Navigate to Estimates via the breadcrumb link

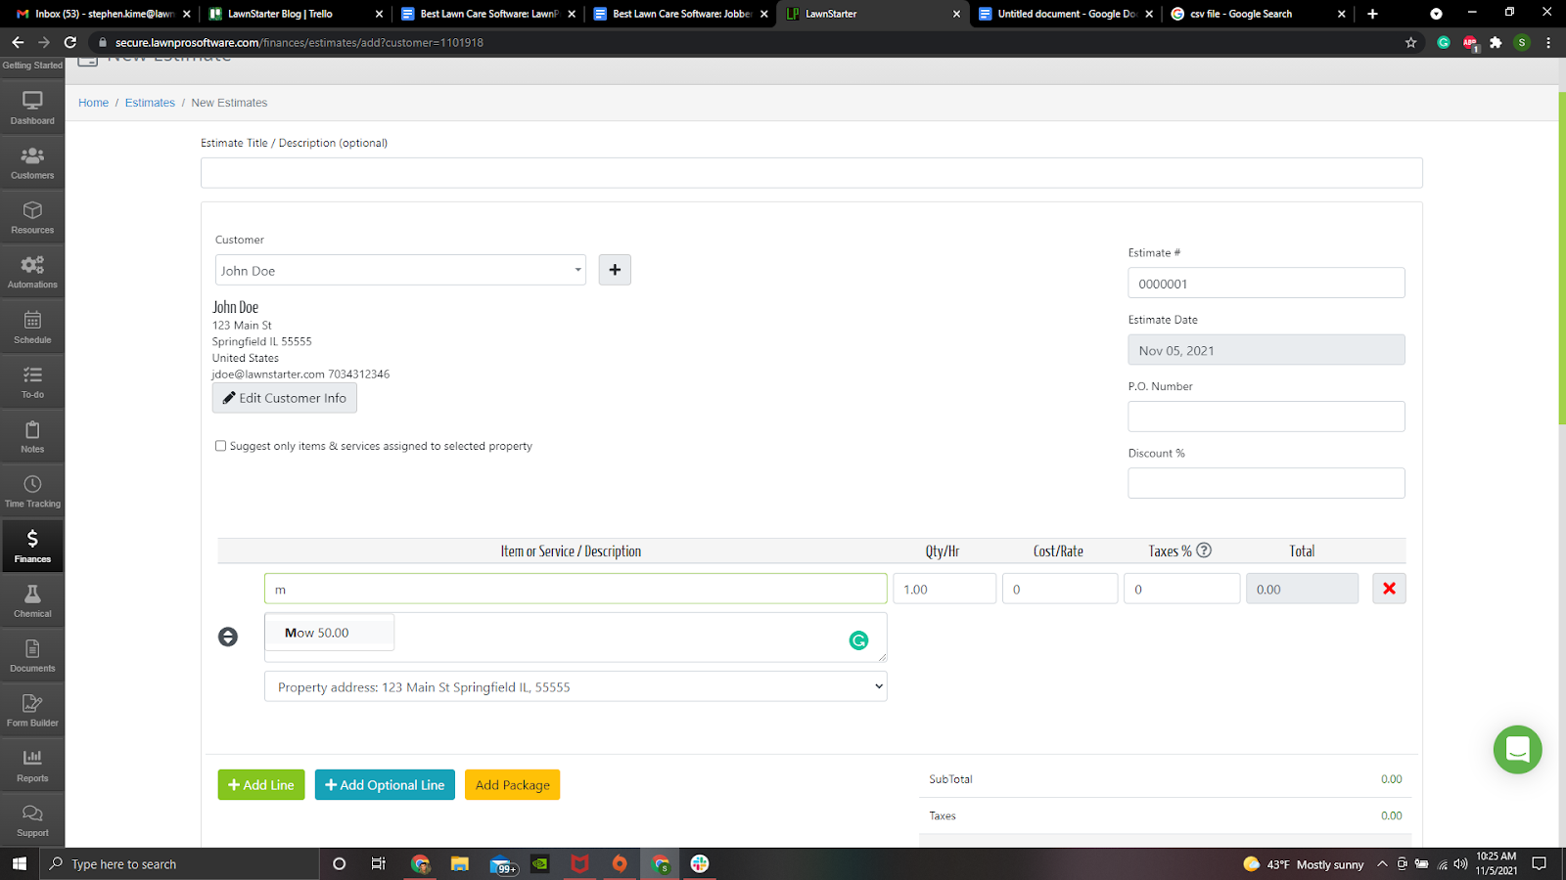click(150, 102)
